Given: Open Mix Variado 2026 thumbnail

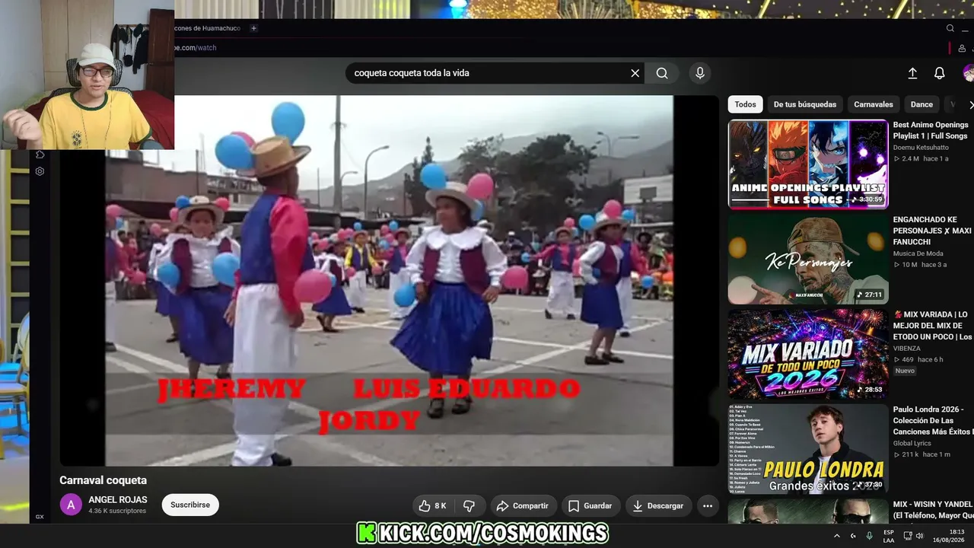Looking at the screenshot, I should [808, 354].
